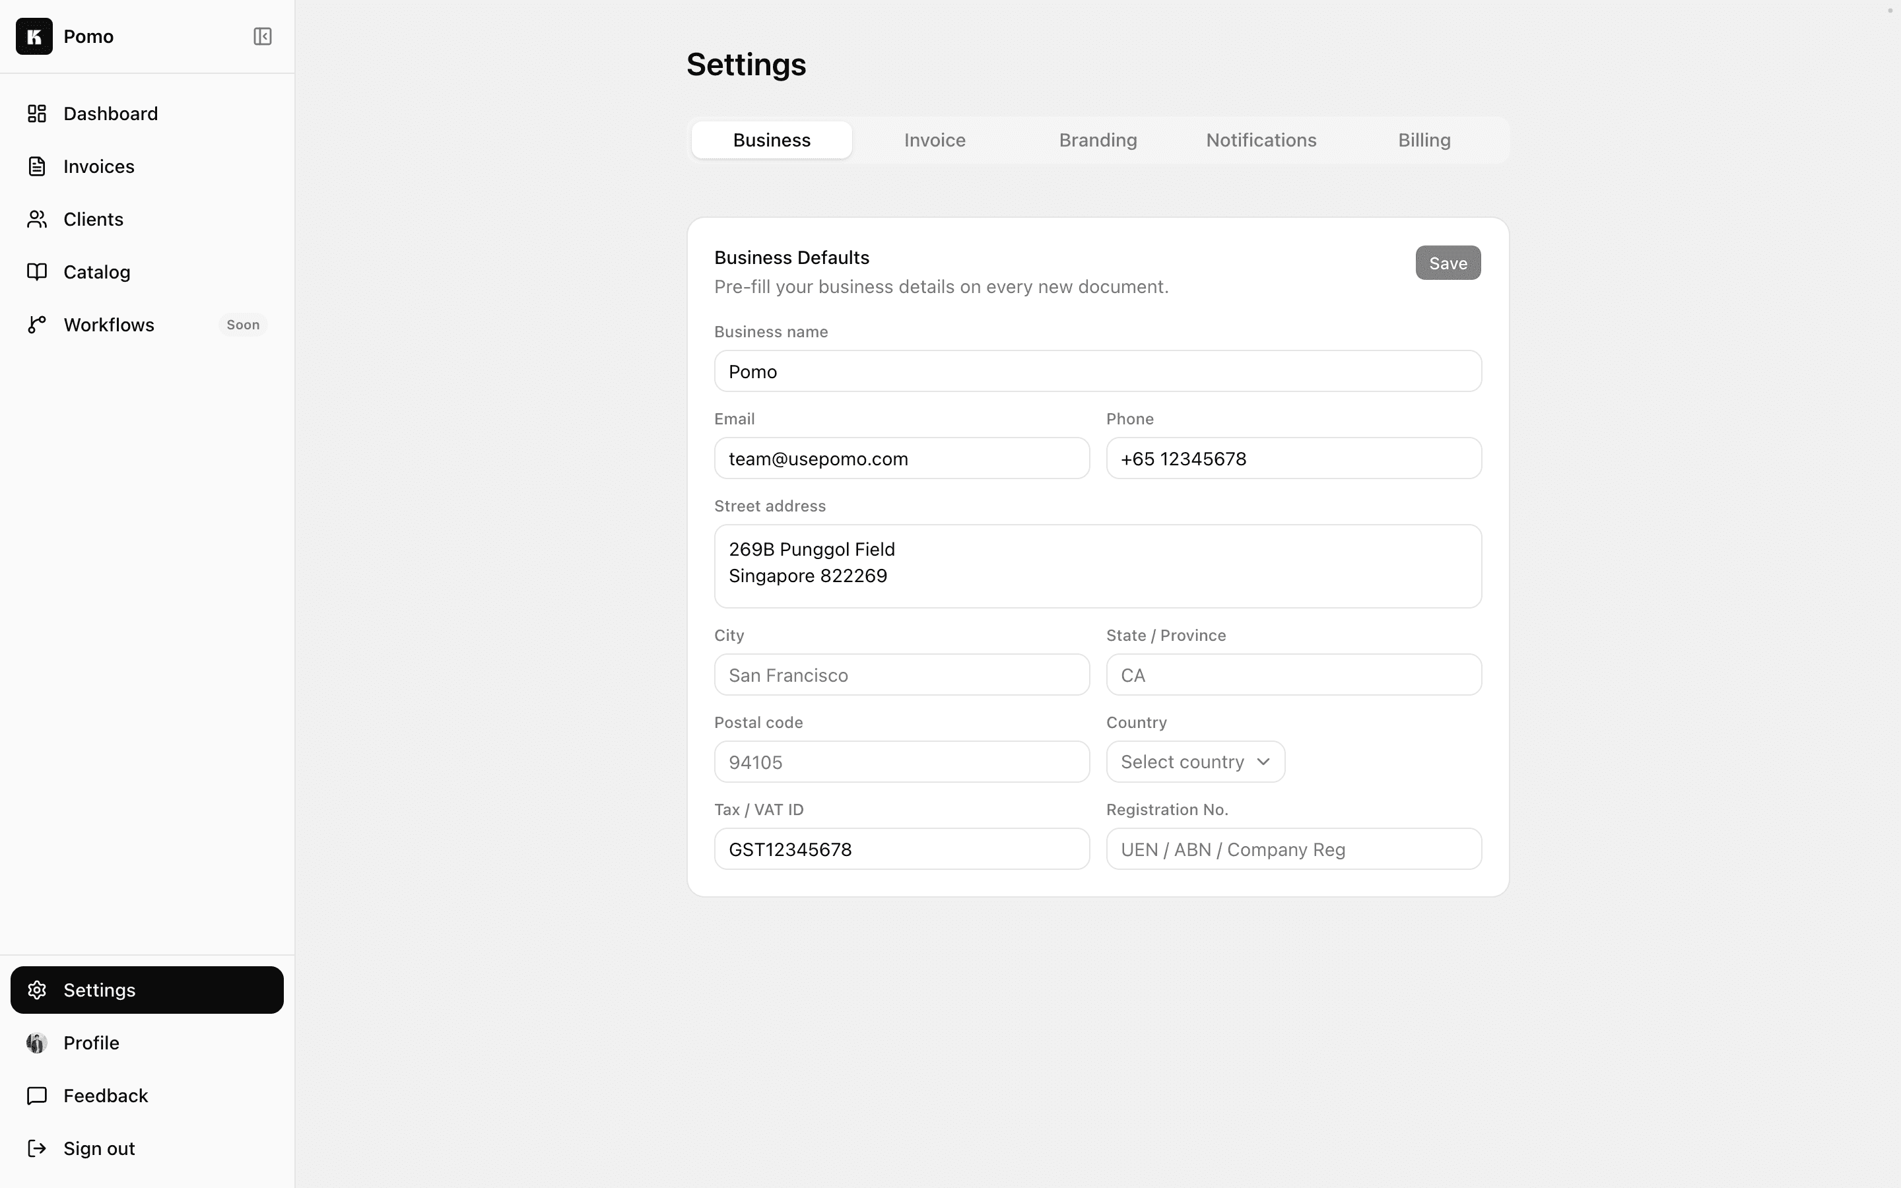Image resolution: width=1901 pixels, height=1188 pixels.
Task: Click inside the Tax / VAT ID field
Action: [x=901, y=849]
